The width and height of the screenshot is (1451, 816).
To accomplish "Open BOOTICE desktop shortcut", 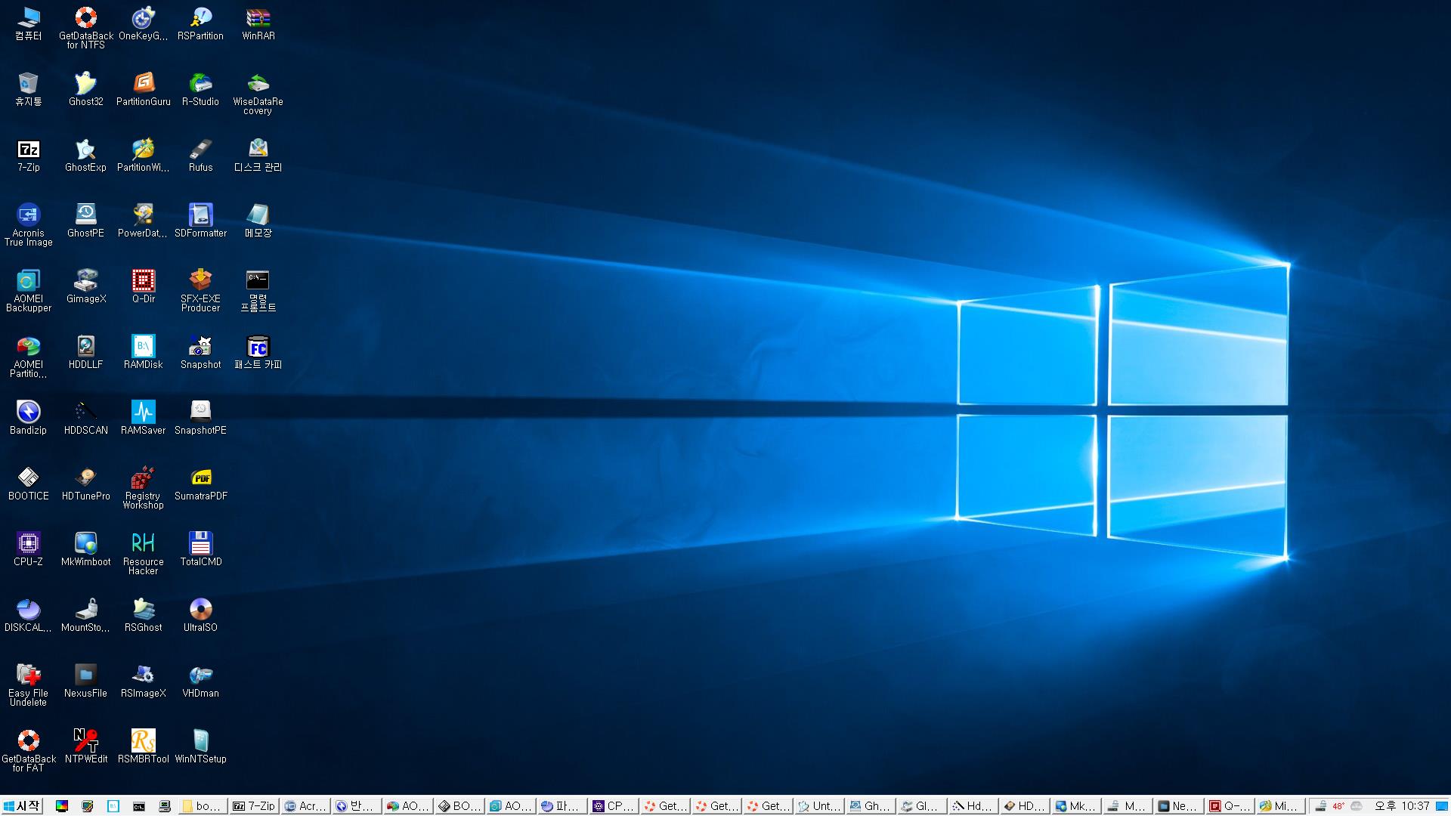I will tap(29, 484).
